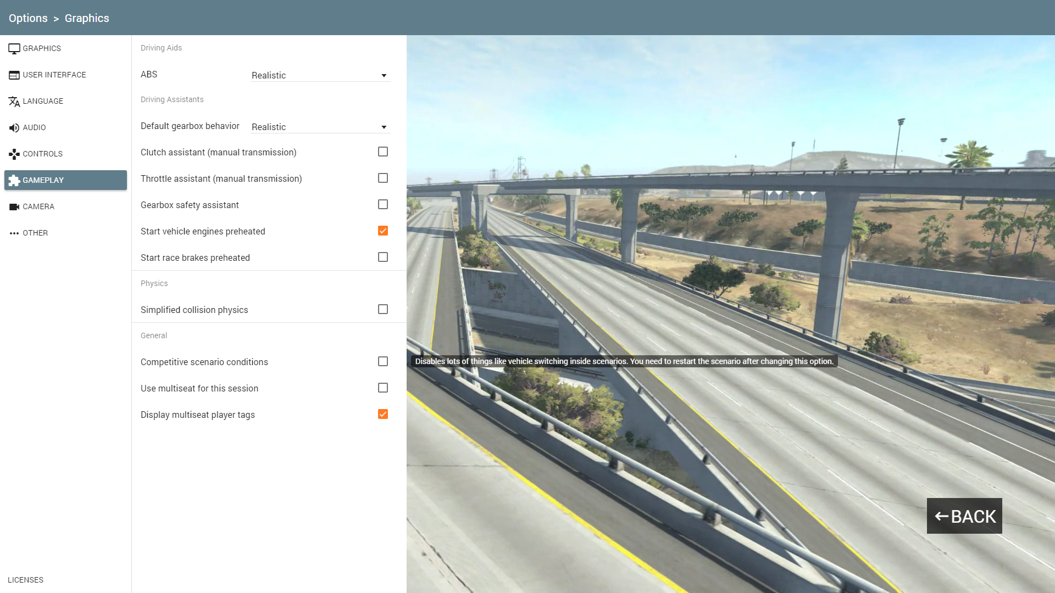Viewport: 1055px width, 593px height.
Task: Switch to the Camera options tab
Action: (x=38, y=207)
